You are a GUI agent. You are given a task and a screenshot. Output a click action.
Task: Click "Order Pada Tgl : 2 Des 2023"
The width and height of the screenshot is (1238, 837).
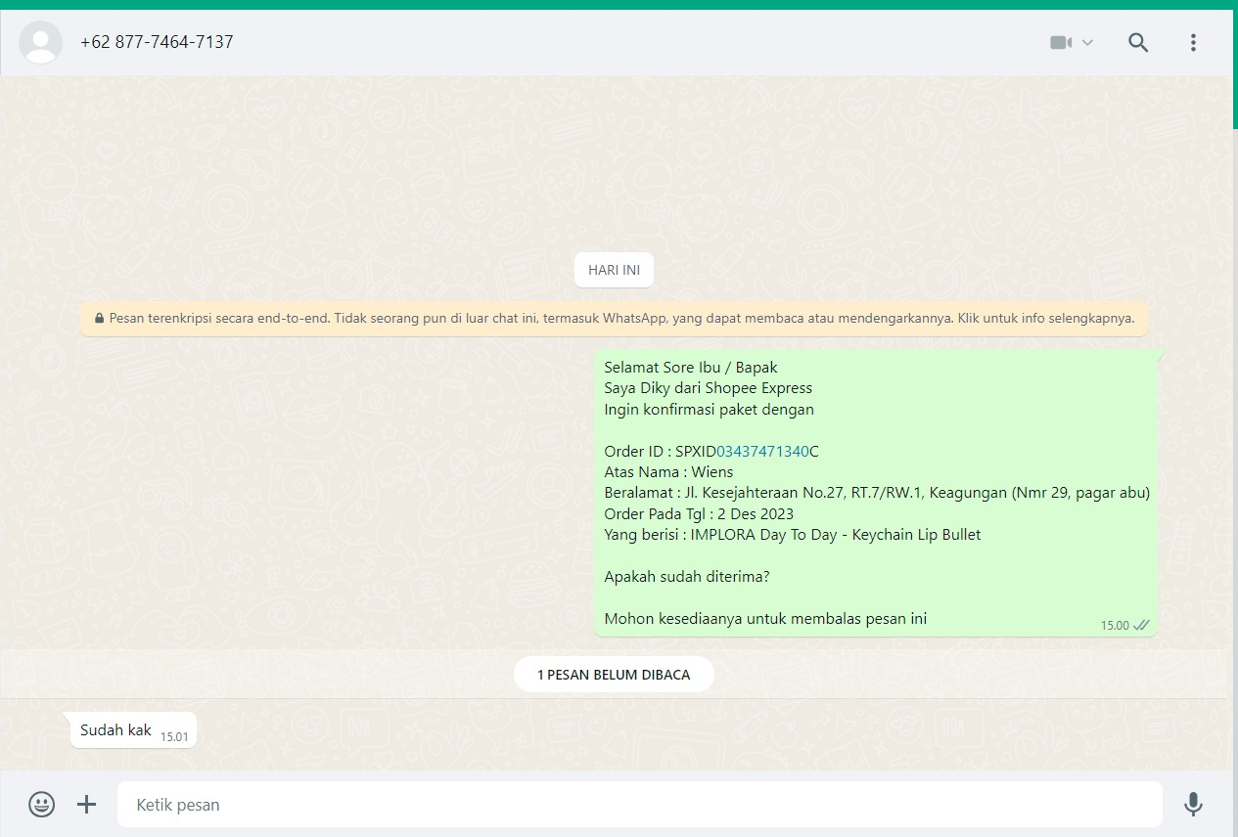[699, 514]
